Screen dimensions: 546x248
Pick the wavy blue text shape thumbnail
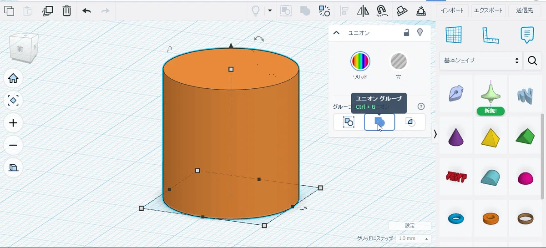[525, 94]
